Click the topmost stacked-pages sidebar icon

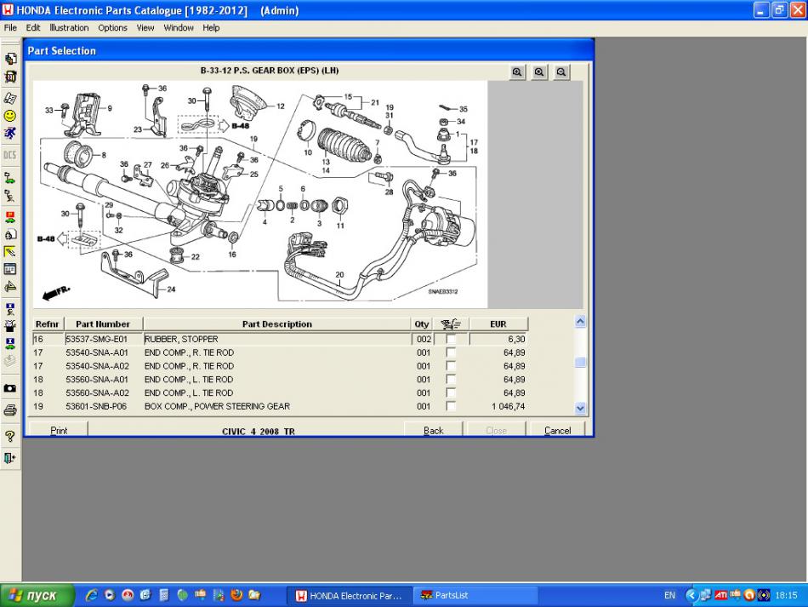[10, 58]
